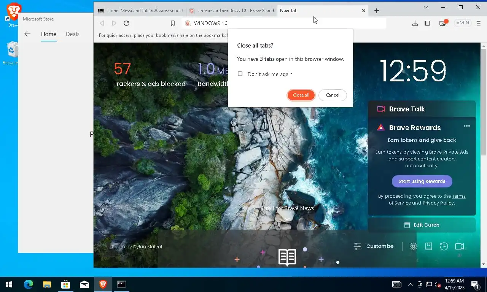Cancel the Close all tabs dialog
The width and height of the screenshot is (487, 292).
tap(333, 95)
